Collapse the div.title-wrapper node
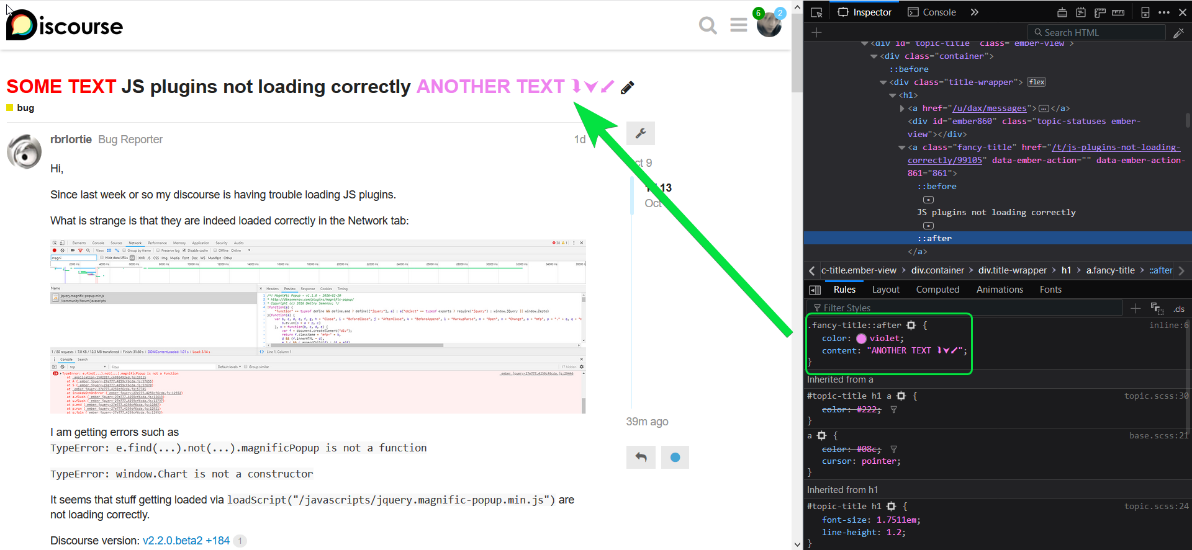The width and height of the screenshot is (1192, 550). pos(883,82)
